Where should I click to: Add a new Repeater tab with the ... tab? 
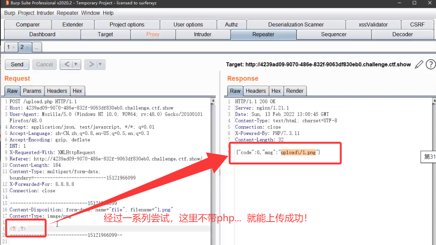coord(37,47)
